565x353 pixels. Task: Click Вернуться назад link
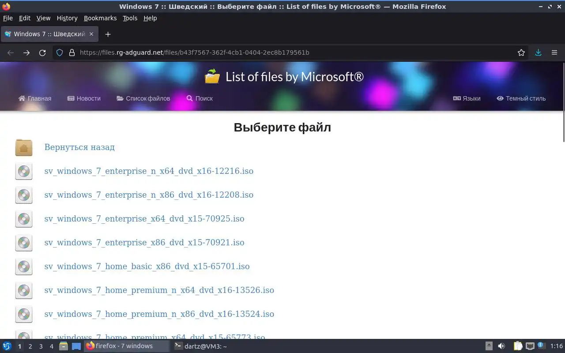79,147
